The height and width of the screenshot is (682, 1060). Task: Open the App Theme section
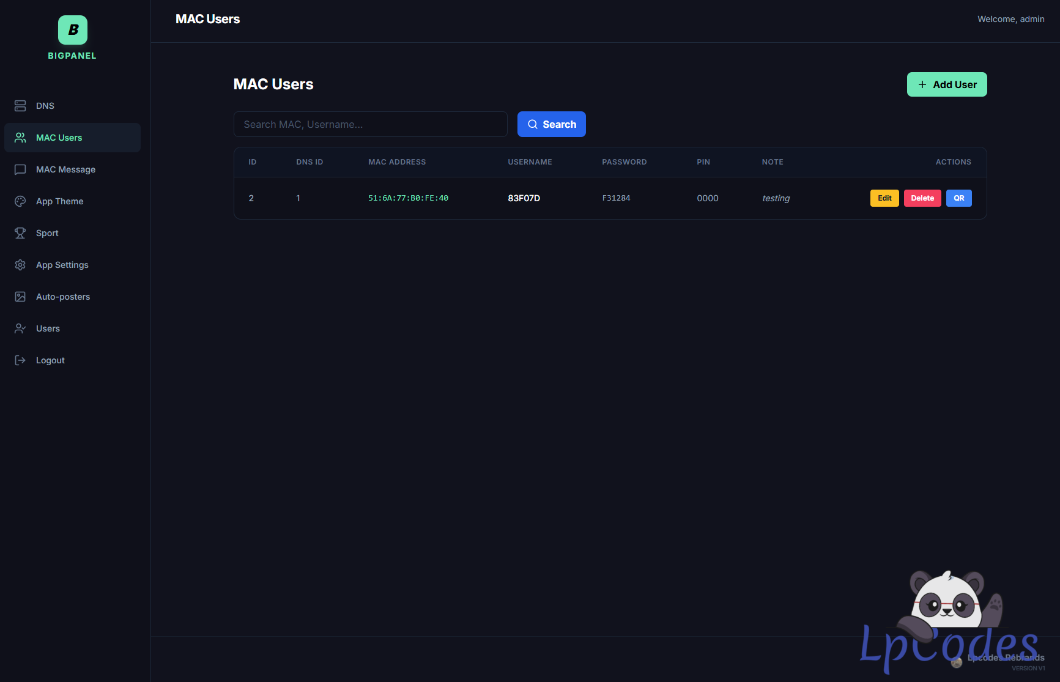(x=59, y=201)
